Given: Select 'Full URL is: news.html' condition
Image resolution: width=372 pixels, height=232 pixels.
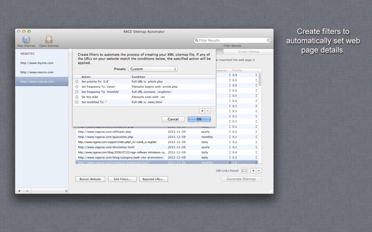Looking at the screenshot, I should 147,102.
